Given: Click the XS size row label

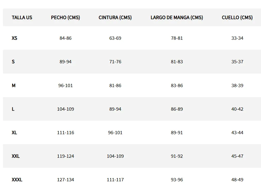Looking at the screenshot, I should pos(14,38).
